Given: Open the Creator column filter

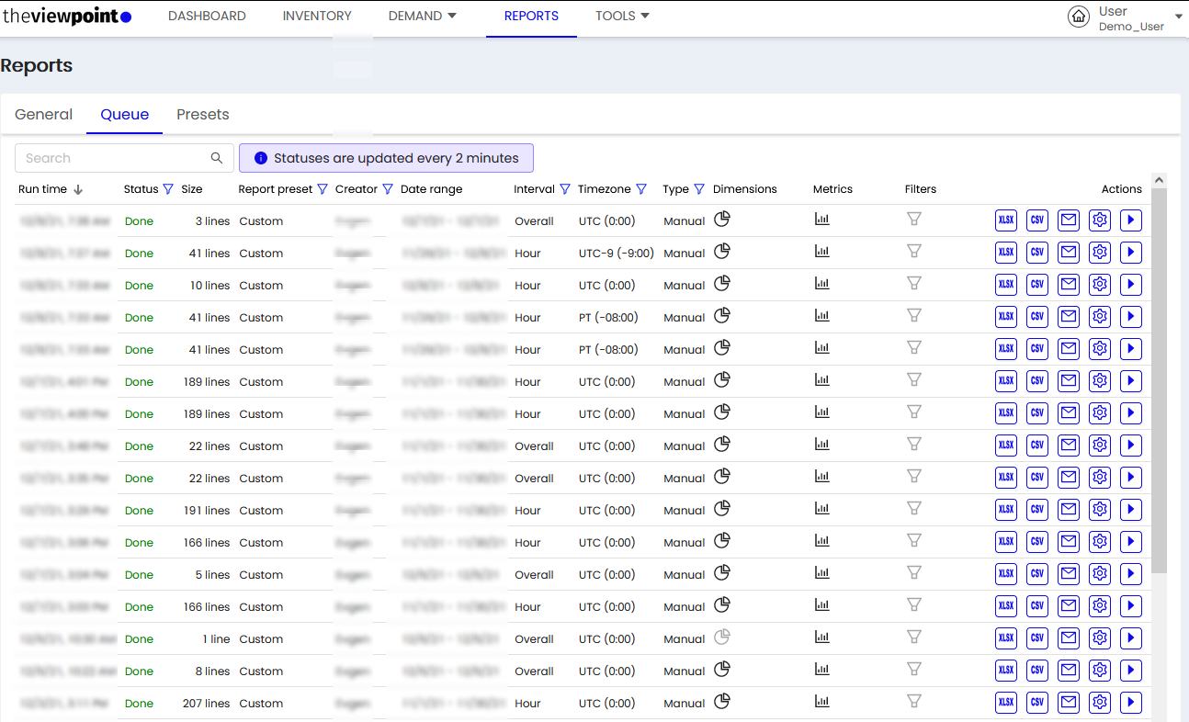Looking at the screenshot, I should click(388, 189).
